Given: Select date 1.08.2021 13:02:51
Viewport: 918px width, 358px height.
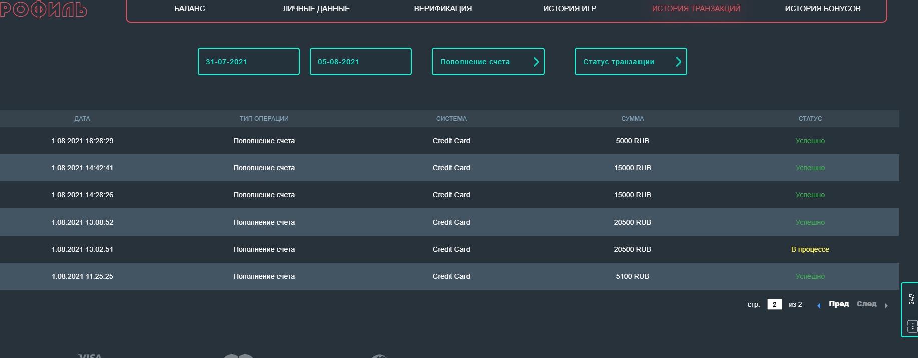Looking at the screenshot, I should [x=82, y=249].
